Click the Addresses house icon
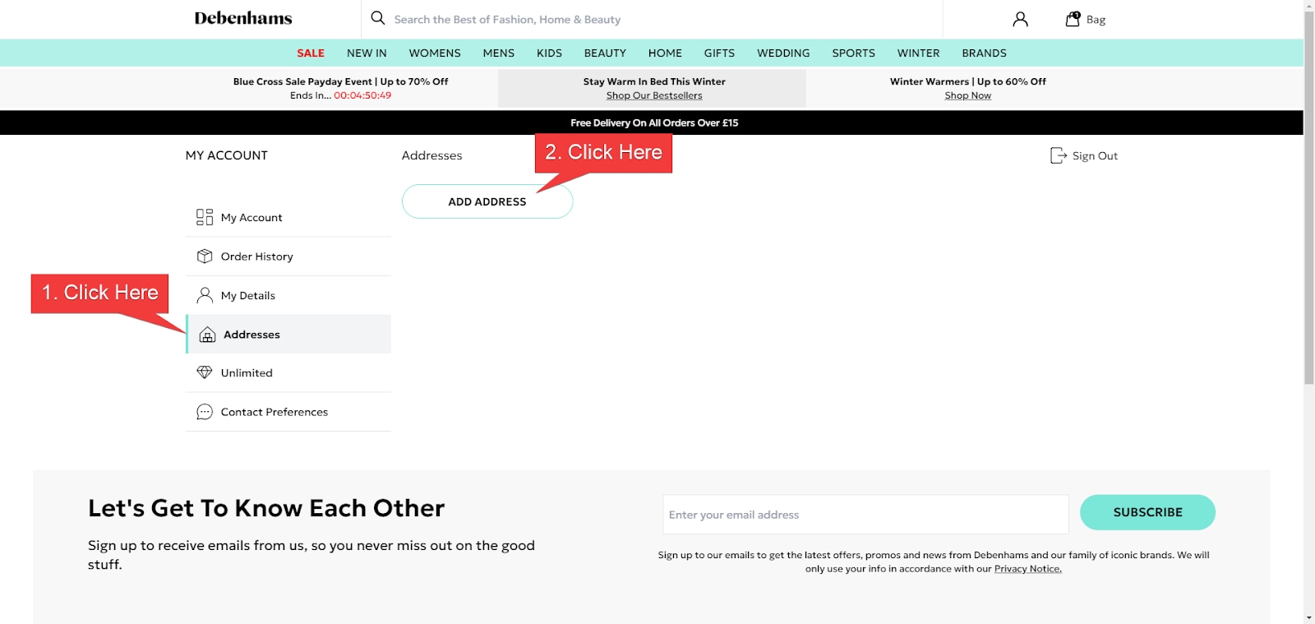The image size is (1315, 624). (208, 335)
